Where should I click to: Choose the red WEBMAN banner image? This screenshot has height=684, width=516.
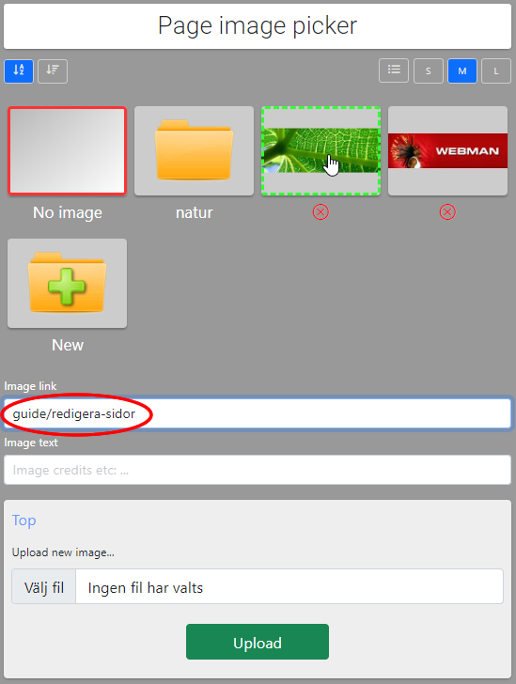[x=447, y=150]
